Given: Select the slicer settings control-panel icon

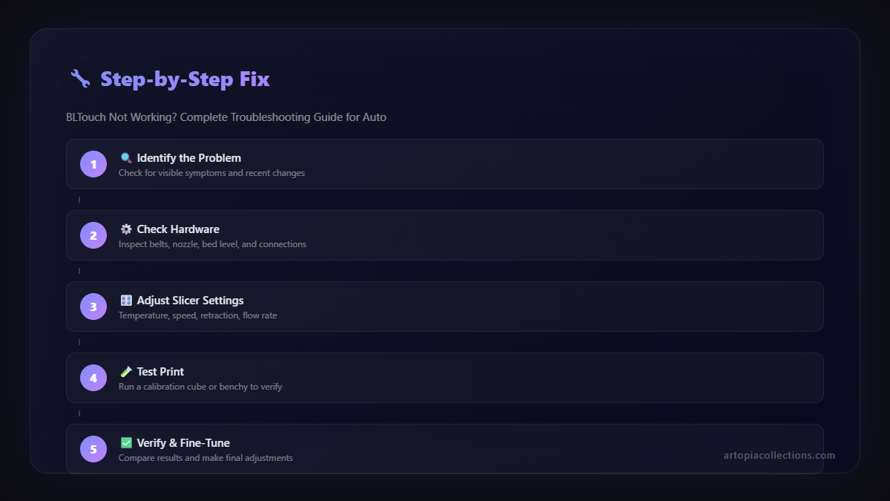Looking at the screenshot, I should coord(126,301).
